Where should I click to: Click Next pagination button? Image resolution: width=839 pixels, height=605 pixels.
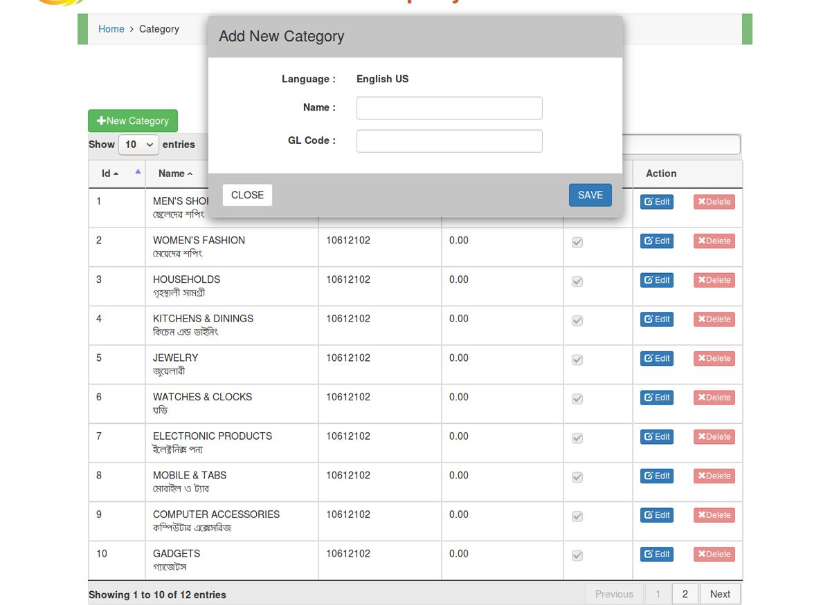(x=719, y=594)
